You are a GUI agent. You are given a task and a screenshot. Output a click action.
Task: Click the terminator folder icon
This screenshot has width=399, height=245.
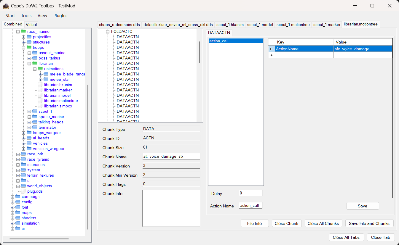point(35,127)
